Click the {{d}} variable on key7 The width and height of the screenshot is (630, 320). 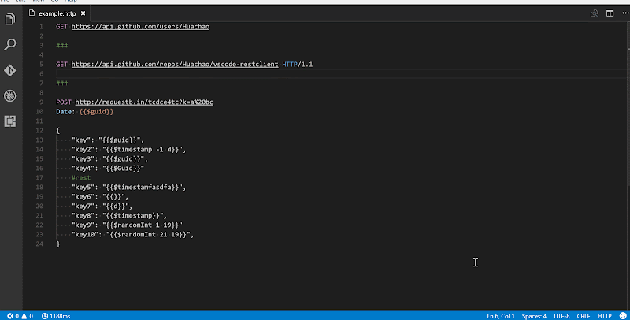(x=115, y=206)
